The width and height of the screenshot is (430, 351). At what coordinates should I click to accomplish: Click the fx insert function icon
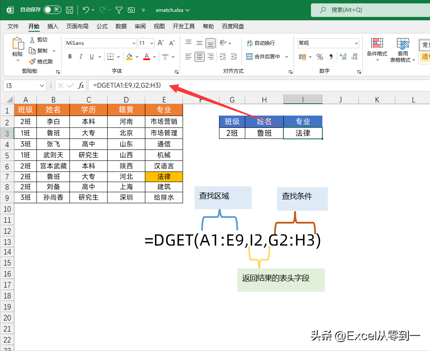coord(81,86)
